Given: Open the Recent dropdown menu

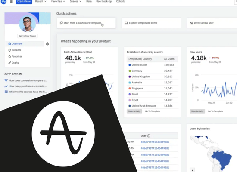Looking at the screenshot, I should coord(41,1).
